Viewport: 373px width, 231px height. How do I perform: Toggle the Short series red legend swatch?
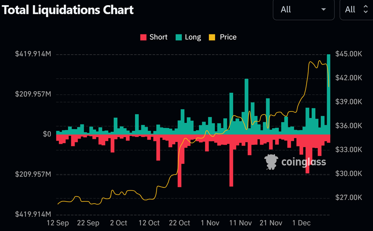(x=143, y=37)
